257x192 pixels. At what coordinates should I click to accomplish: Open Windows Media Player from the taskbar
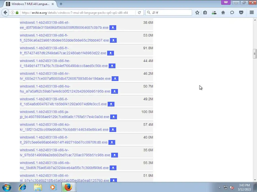pos(53,187)
